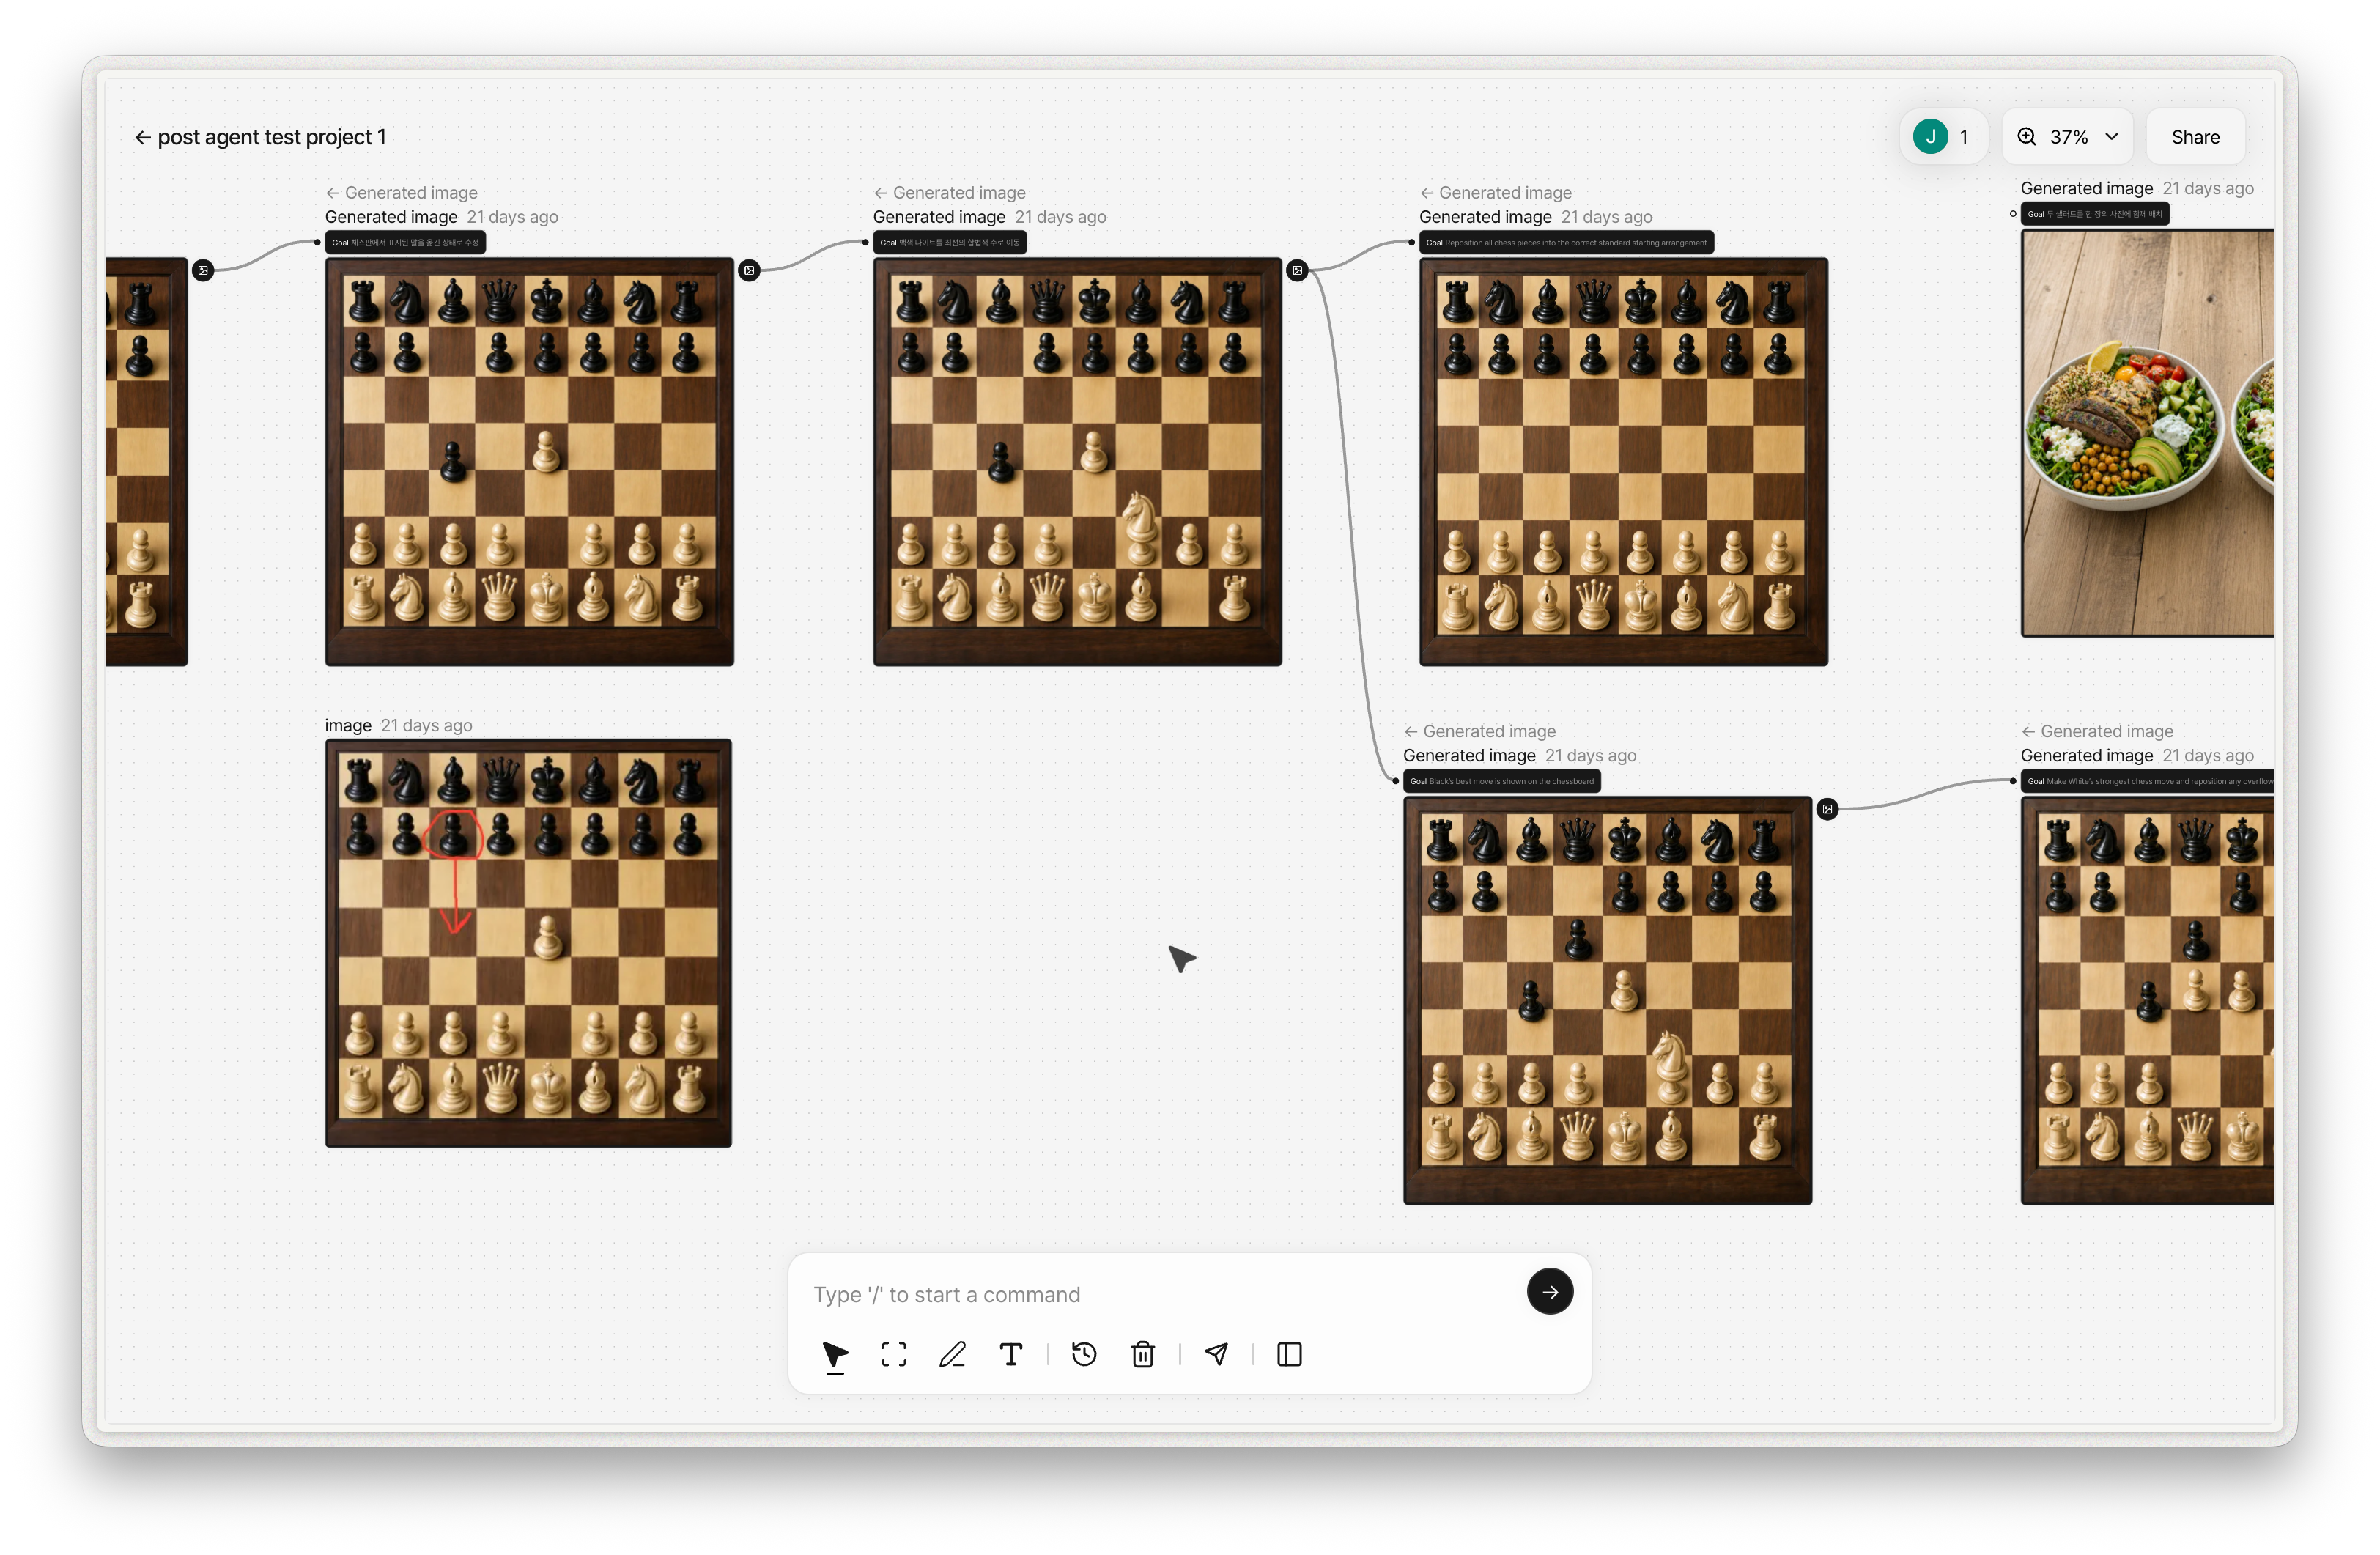Image resolution: width=2380 pixels, height=1555 pixels.
Task: Submit command with arrow button
Action: (x=1550, y=1291)
